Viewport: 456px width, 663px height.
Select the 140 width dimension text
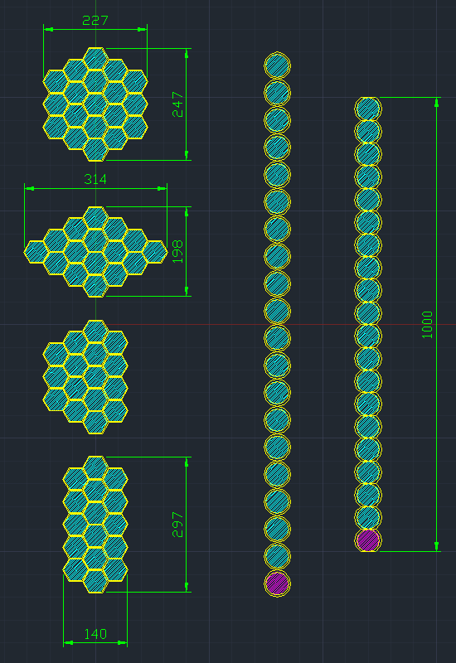(x=95, y=634)
